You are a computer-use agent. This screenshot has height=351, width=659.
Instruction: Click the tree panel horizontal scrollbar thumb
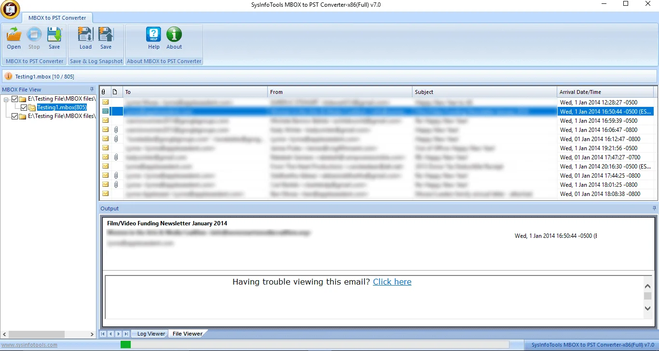point(37,334)
